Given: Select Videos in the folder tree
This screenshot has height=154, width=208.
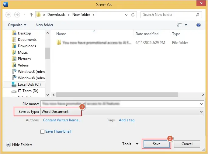Looking at the screenshot, I should (23, 65).
